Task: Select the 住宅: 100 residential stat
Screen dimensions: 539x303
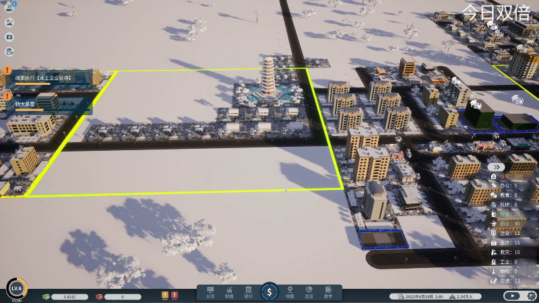Action: [508, 176]
